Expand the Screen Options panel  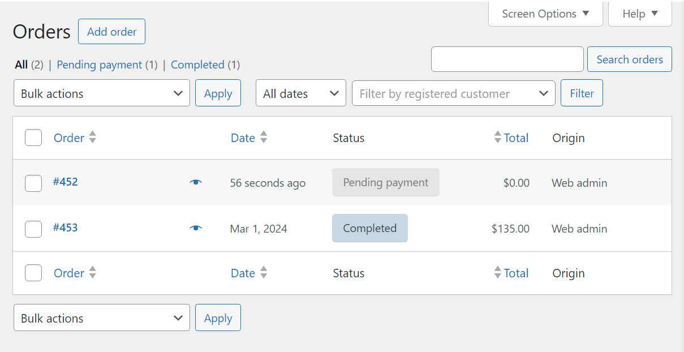[x=544, y=13]
